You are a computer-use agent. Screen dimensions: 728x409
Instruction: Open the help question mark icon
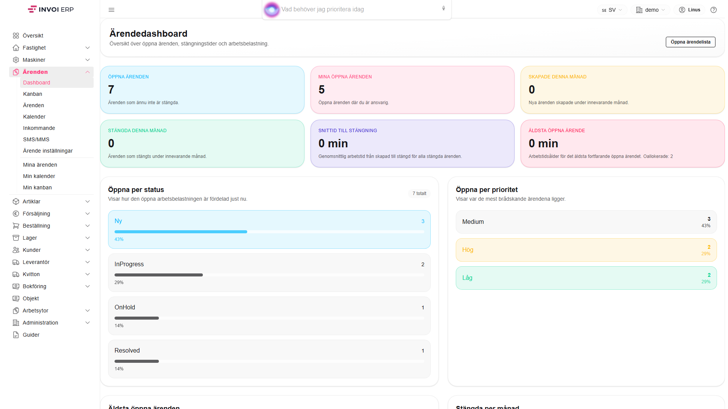coord(714,10)
